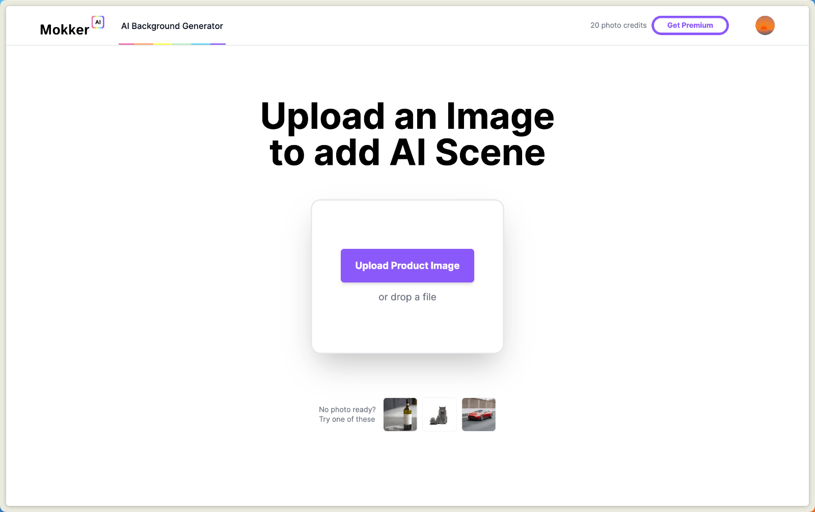Click the 'Upload an Image' heading line
The height and width of the screenshot is (512, 815).
(x=407, y=117)
